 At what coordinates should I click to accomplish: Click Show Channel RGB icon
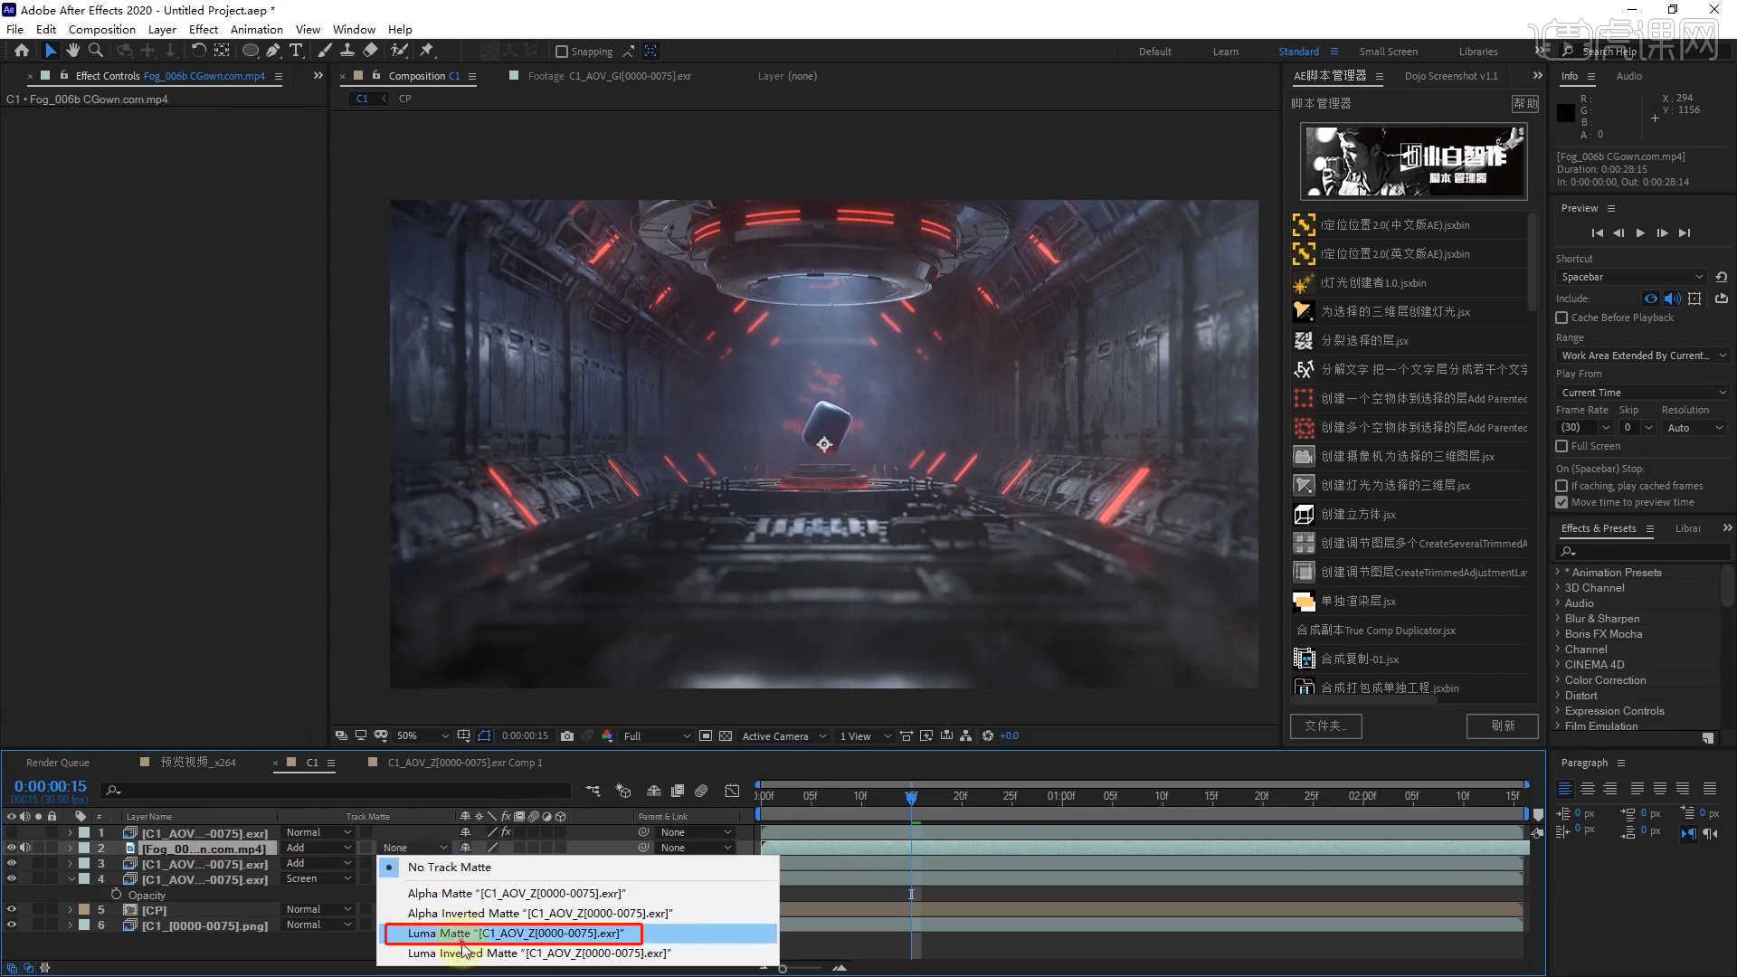click(607, 736)
